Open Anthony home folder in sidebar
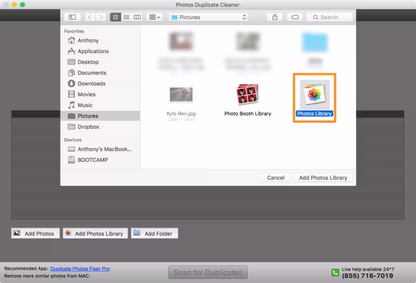The width and height of the screenshot is (416, 283). pyautogui.click(x=100, y=41)
